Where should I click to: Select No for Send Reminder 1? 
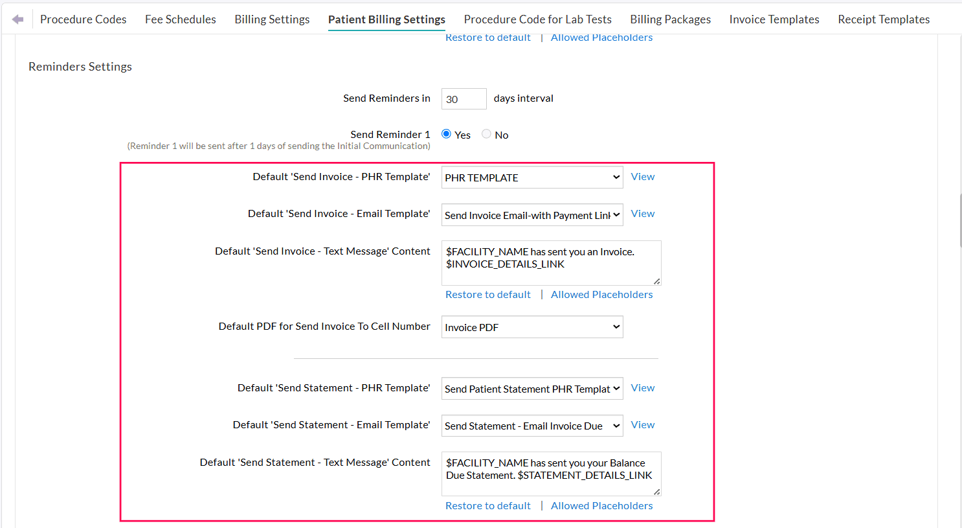(486, 134)
